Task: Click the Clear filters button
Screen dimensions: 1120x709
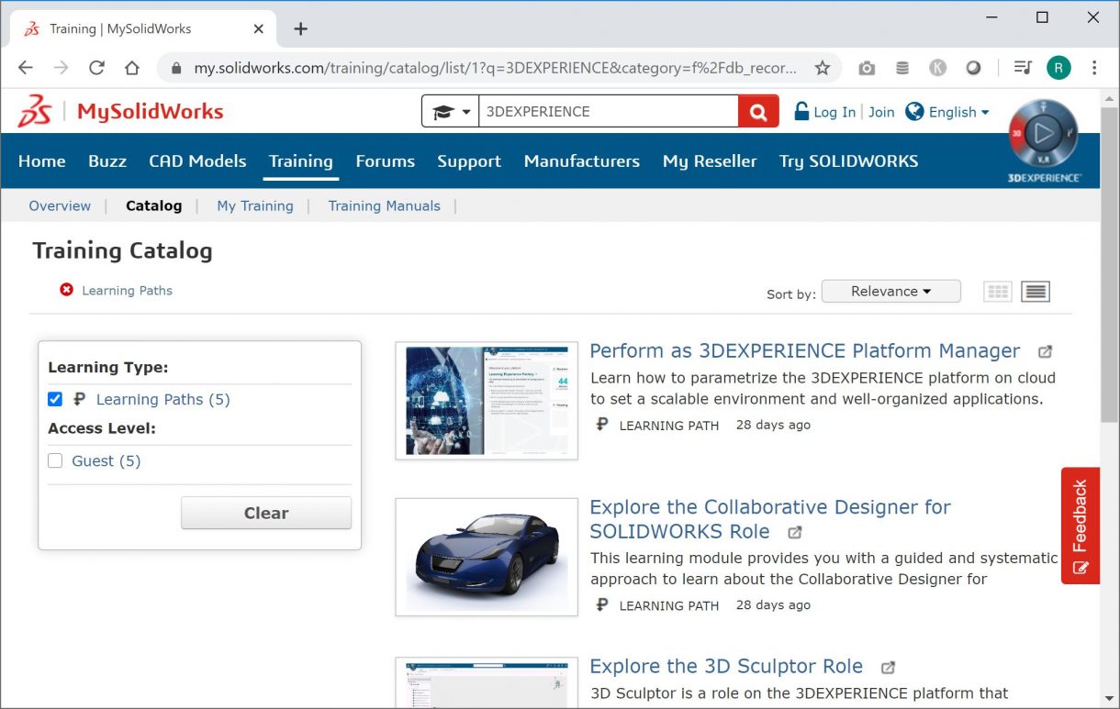Action: (x=266, y=513)
